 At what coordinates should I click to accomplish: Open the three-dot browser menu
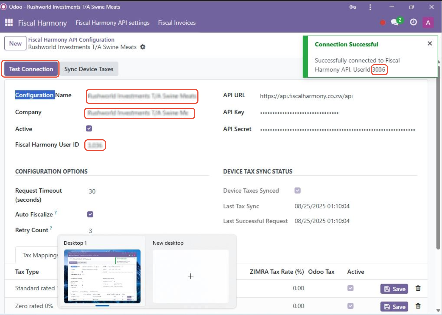(370, 7)
